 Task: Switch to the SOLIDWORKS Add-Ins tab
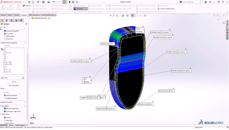point(48,15)
